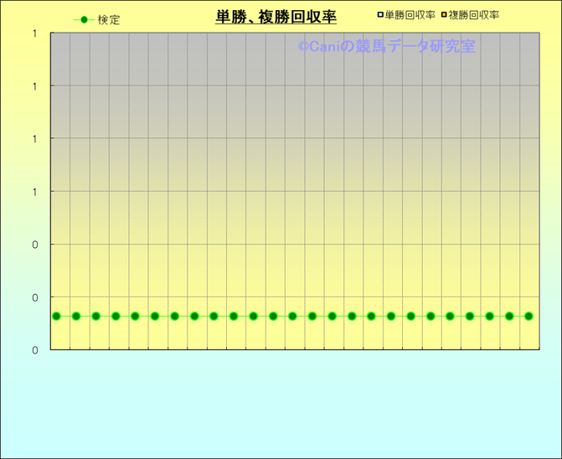Click the third green data point from right
This screenshot has width=562, height=459.
tap(489, 316)
